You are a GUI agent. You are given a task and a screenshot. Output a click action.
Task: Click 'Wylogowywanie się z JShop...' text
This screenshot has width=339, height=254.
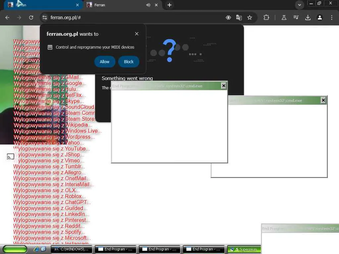tap(49, 155)
